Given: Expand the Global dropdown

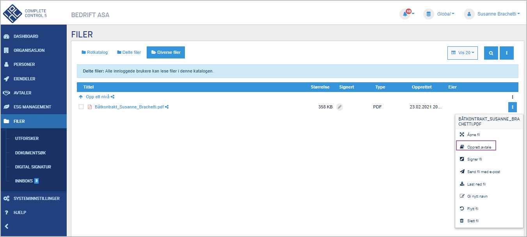Looking at the screenshot, I should click(446, 14).
